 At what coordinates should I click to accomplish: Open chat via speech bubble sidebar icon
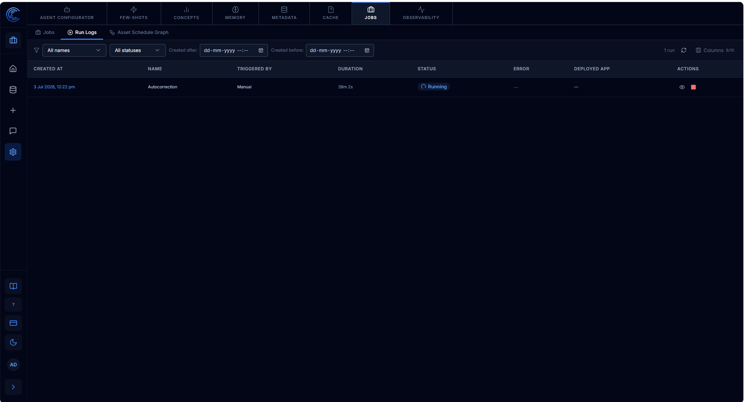coord(13,131)
